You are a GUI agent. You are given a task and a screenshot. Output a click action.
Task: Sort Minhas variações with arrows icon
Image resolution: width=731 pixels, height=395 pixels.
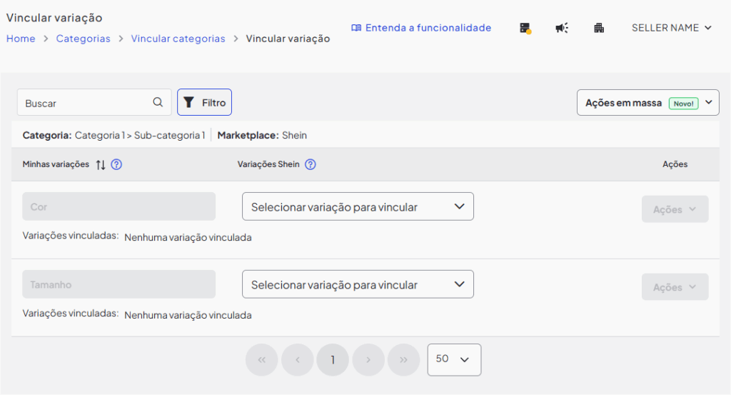click(101, 164)
